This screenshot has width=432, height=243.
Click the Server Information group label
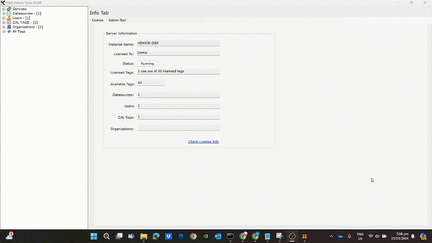122,34
